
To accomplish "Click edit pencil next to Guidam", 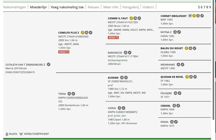I will coord(126,78).
